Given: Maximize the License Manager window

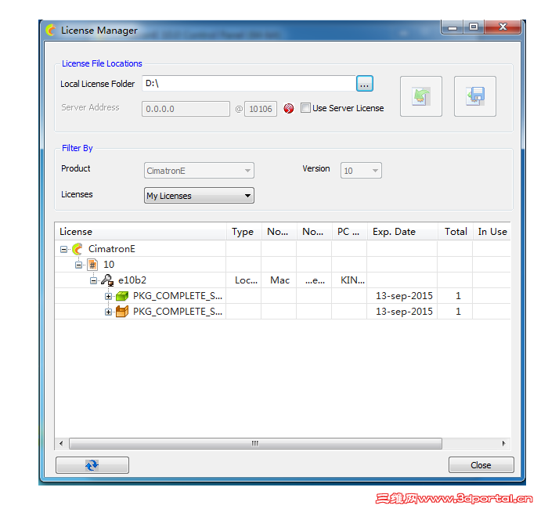Looking at the screenshot, I should 474,27.
